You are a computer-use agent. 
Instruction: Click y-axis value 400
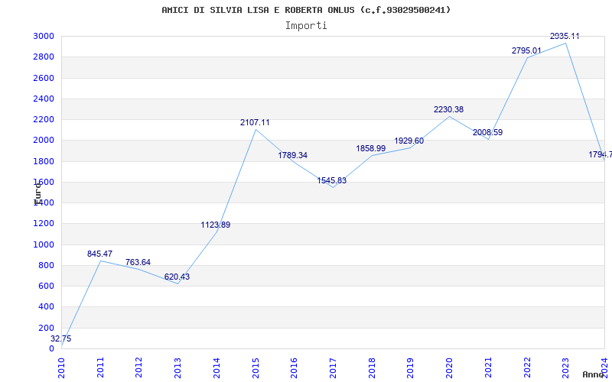coord(46,307)
